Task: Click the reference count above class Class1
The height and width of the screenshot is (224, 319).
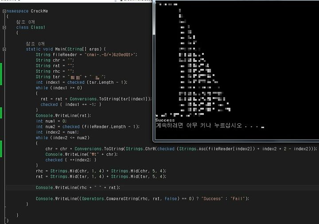Action: (26, 22)
